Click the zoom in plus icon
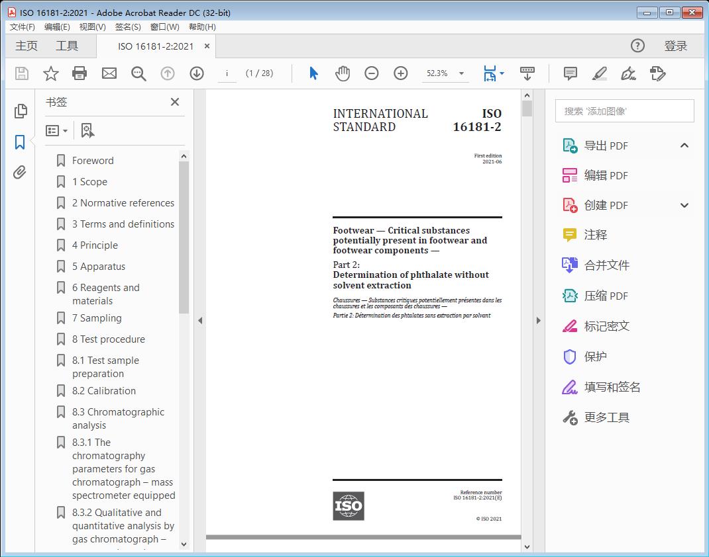The height and width of the screenshot is (557, 709). pyautogui.click(x=401, y=73)
